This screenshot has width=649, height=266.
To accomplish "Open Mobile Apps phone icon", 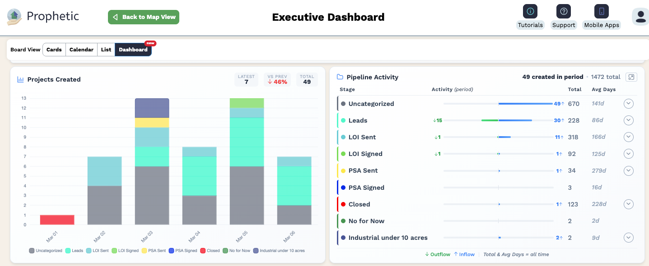I will coord(602,11).
